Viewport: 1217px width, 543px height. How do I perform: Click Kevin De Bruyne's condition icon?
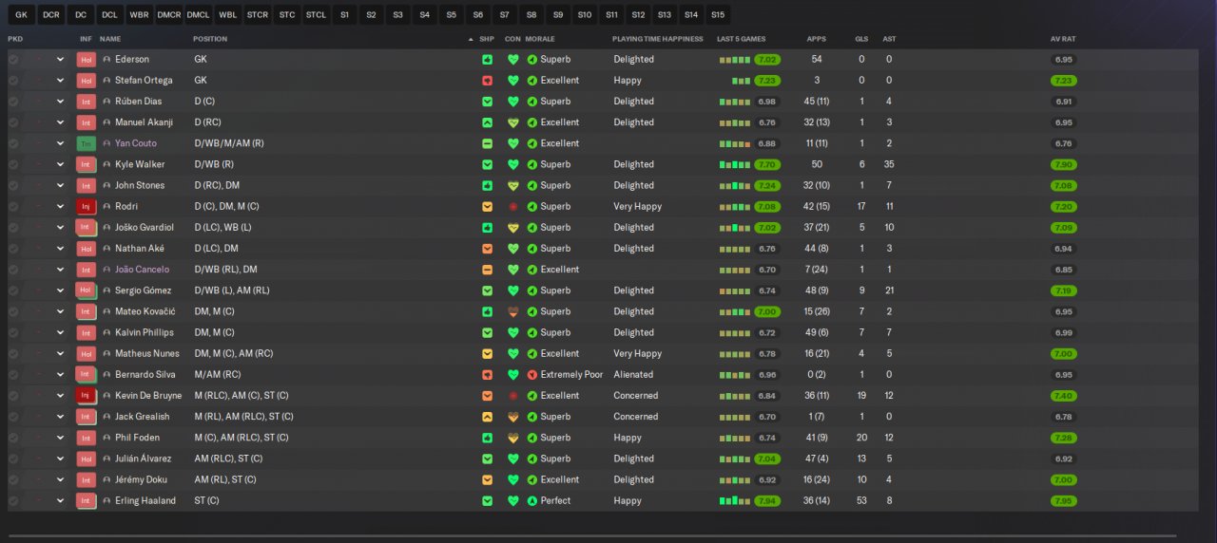tap(513, 396)
